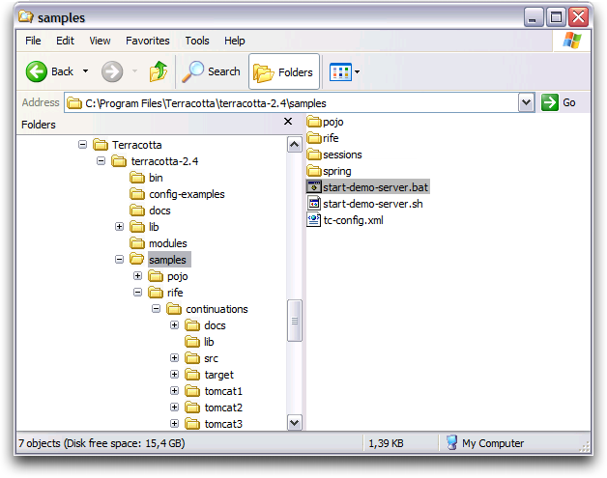This screenshot has height=478, width=607.
Task: Click the tomcat3 folder icon in tree
Action: (x=192, y=424)
